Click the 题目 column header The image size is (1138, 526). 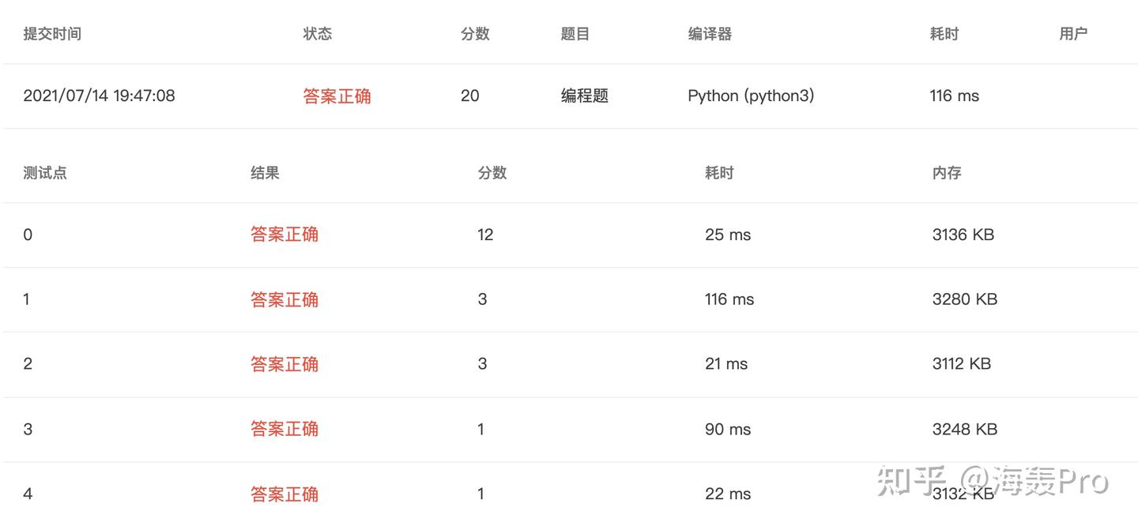(x=575, y=34)
